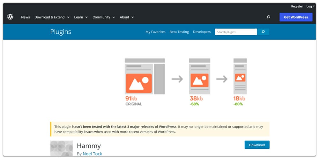The width and height of the screenshot is (319, 159).
Task: Open the Plugins heading link
Action: (x=61, y=32)
